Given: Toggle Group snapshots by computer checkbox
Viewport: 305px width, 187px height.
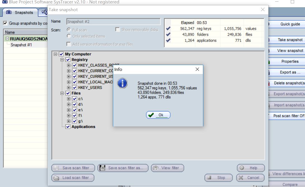Looking at the screenshot, I should click(5, 23).
